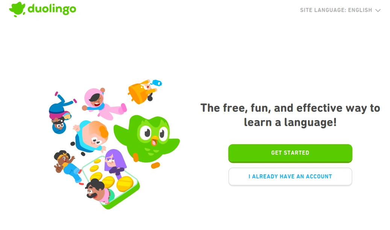Click the Get Started button
The image size is (390, 230).
[x=290, y=153]
